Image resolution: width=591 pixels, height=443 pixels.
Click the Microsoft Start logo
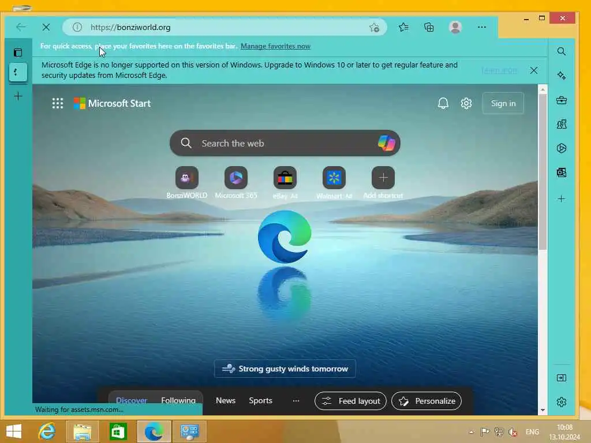[x=112, y=103]
